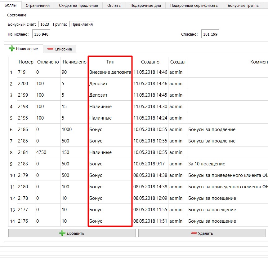Open the Бонусные группы tab

(243, 6)
